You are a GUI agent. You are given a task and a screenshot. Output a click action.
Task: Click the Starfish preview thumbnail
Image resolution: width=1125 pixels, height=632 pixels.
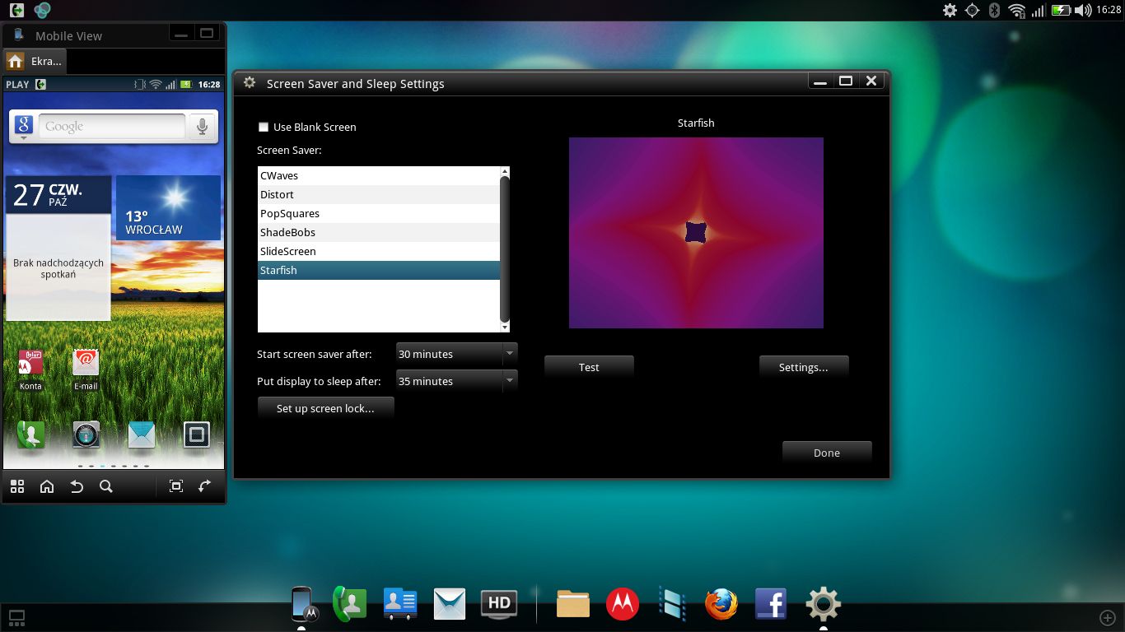(x=696, y=233)
